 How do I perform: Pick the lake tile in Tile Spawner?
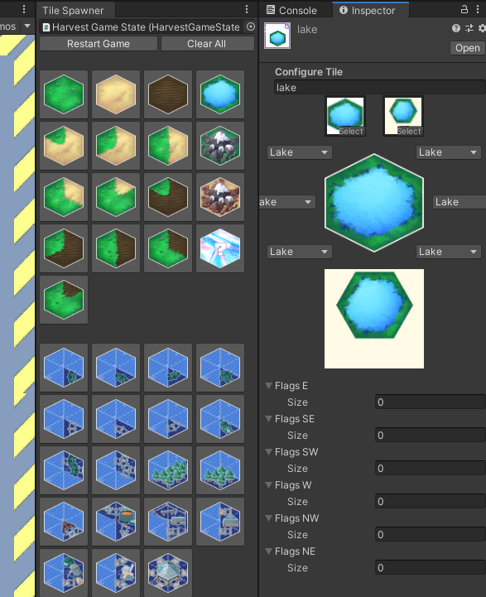click(x=220, y=94)
